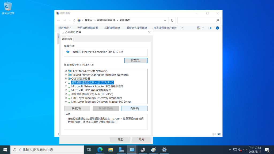The height and width of the screenshot is (154, 274).
Task: Click 診斷這個連線 in toolbar
Action: 112,28
